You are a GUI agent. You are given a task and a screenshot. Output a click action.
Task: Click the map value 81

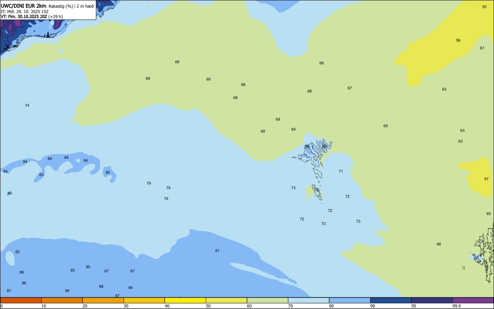(217, 251)
